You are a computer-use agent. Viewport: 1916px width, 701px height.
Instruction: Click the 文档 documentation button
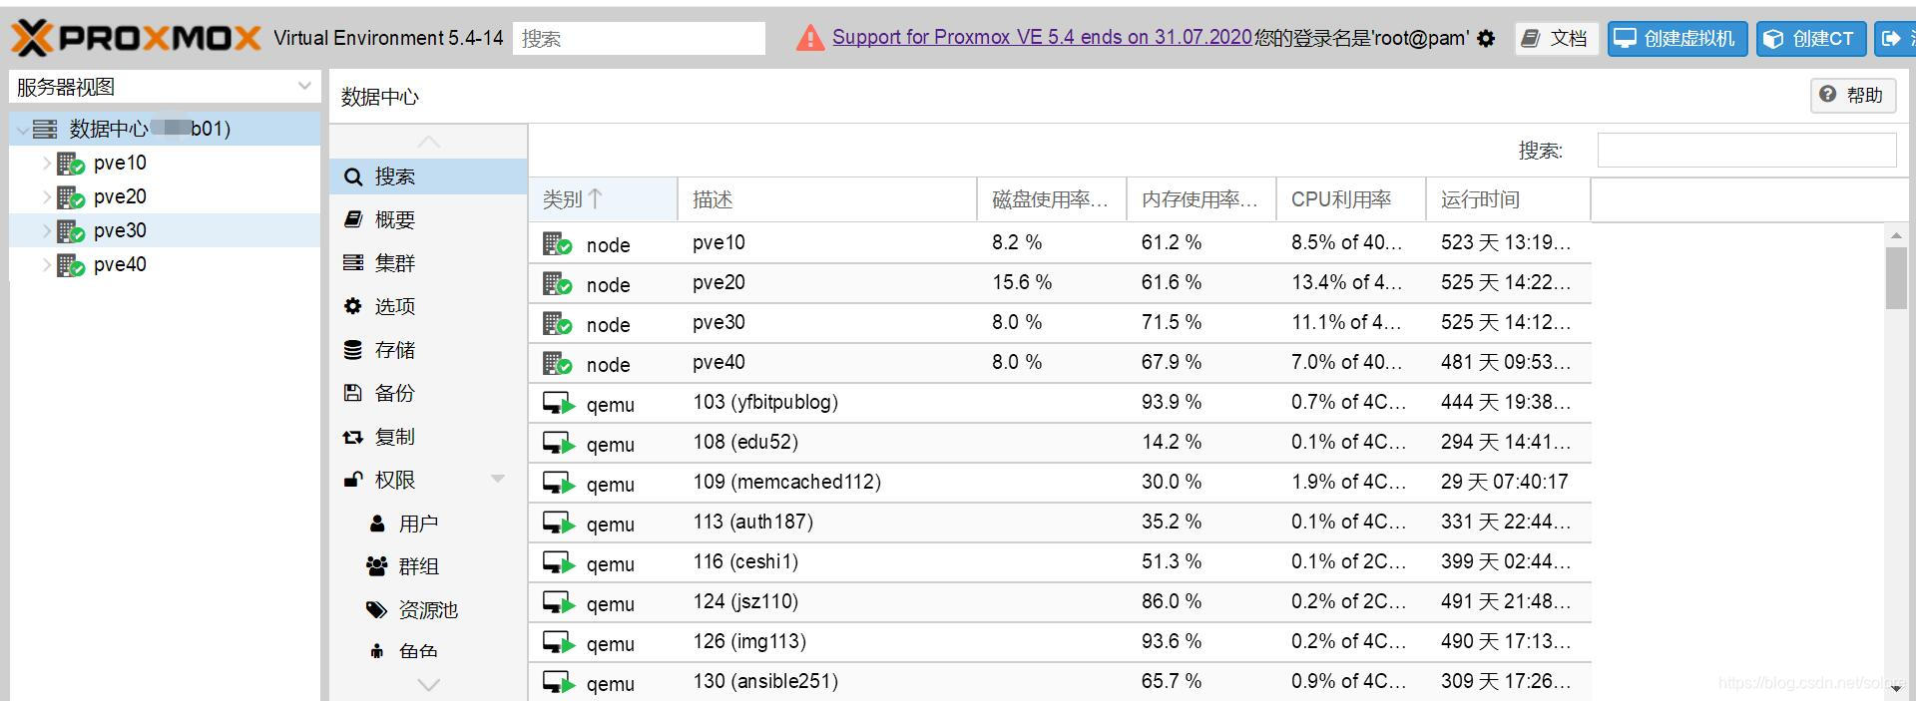[x=1556, y=39]
